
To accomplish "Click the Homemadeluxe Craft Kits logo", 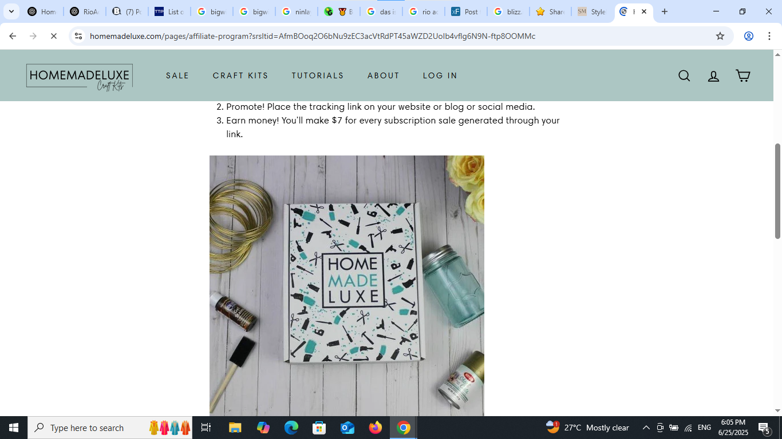I will (x=80, y=77).
